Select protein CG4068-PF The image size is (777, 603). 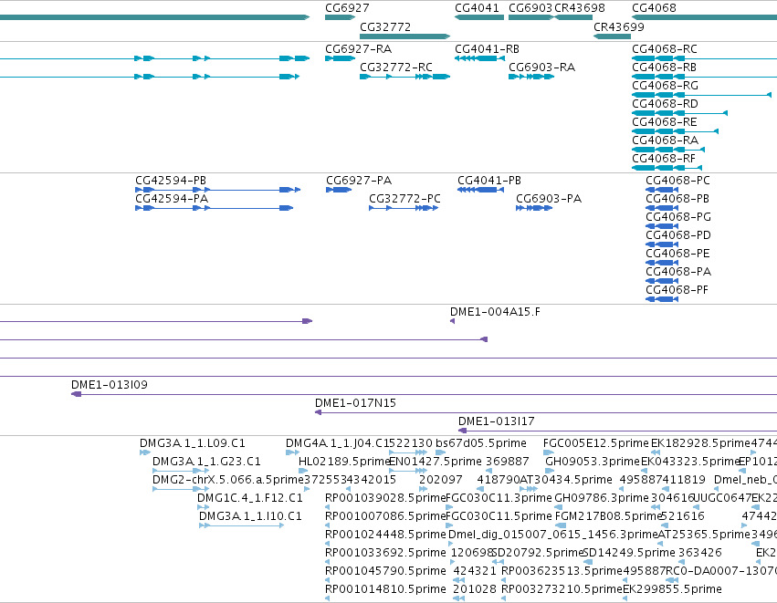[662, 299]
